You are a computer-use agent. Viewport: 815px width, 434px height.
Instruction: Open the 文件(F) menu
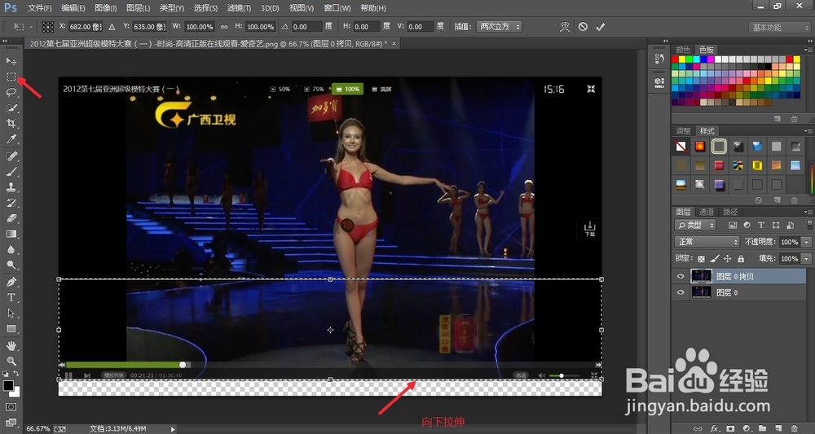point(39,8)
